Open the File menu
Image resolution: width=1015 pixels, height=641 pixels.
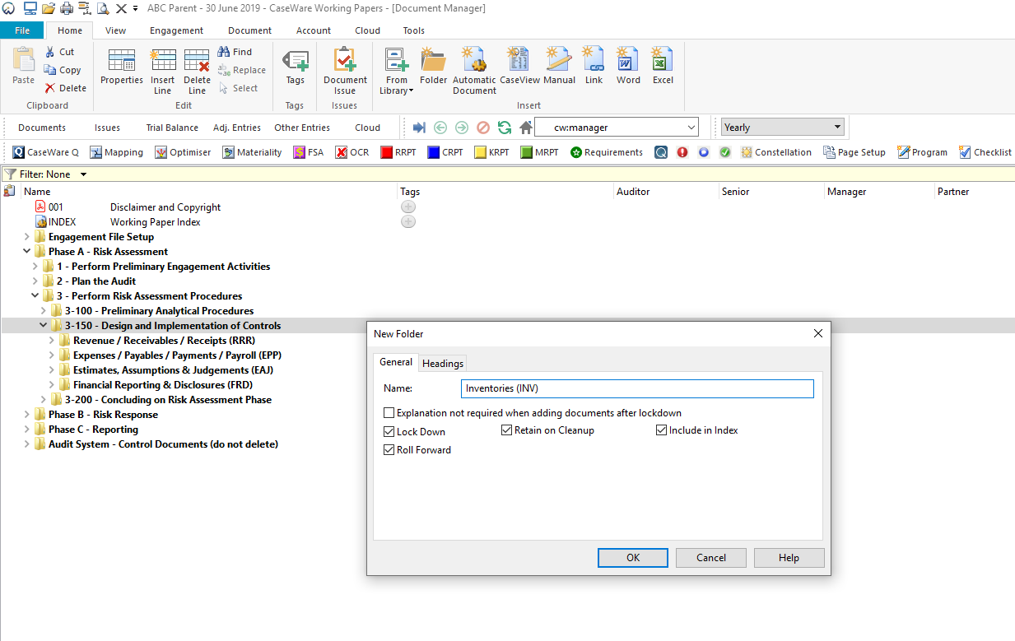pyautogui.click(x=22, y=30)
